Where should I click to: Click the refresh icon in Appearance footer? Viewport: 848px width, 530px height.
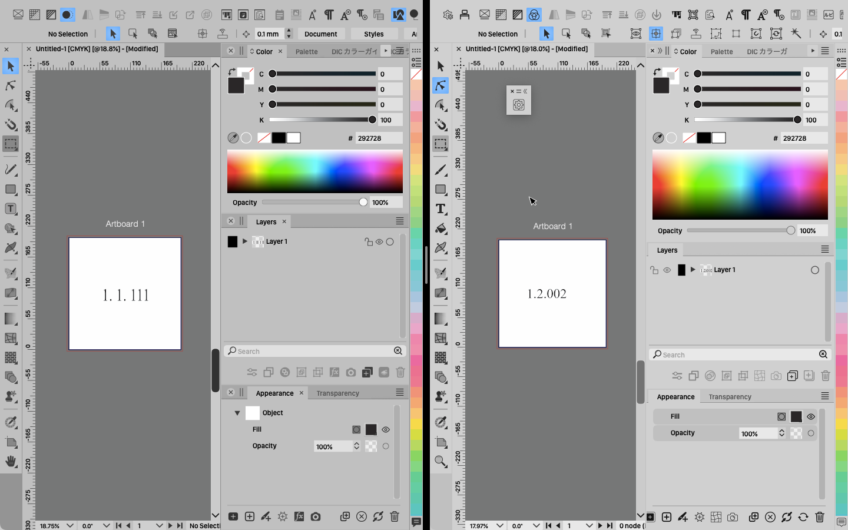click(803, 517)
